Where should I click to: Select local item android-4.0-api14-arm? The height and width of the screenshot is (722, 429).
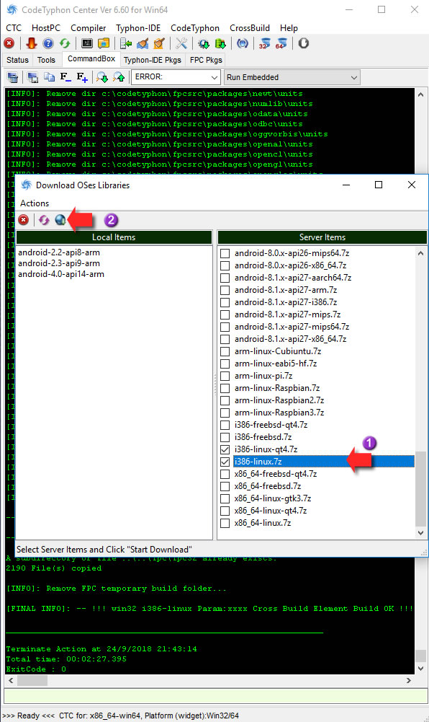coord(61,274)
